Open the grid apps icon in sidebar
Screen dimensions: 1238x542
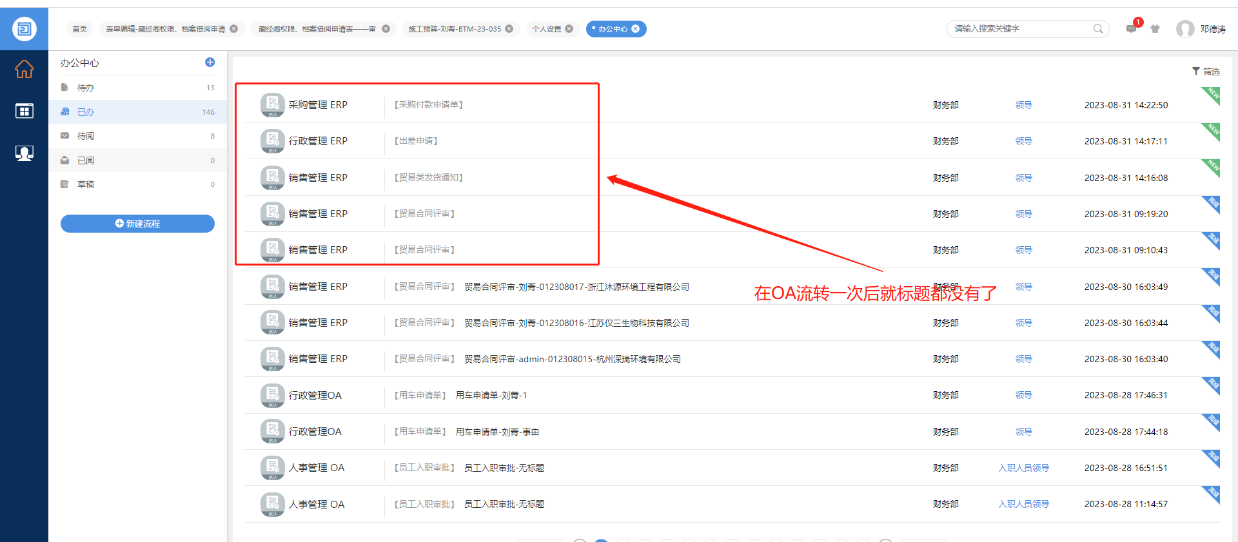(24, 111)
